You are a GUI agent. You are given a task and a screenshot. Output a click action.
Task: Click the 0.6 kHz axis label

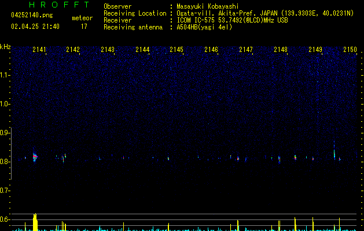point(5,219)
